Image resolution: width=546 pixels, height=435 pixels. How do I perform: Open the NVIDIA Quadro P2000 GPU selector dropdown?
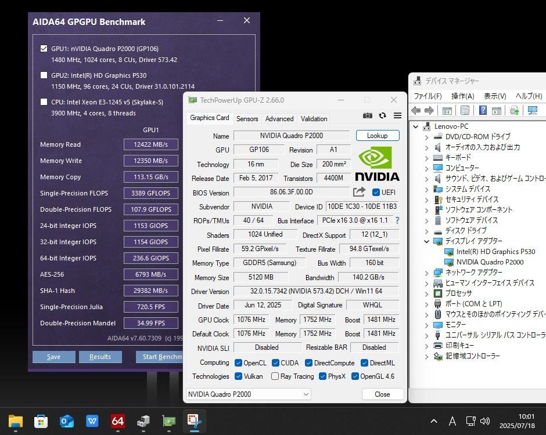(248, 394)
